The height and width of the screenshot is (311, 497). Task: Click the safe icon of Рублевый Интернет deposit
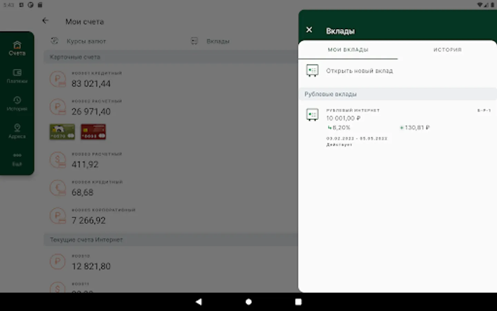tap(312, 115)
